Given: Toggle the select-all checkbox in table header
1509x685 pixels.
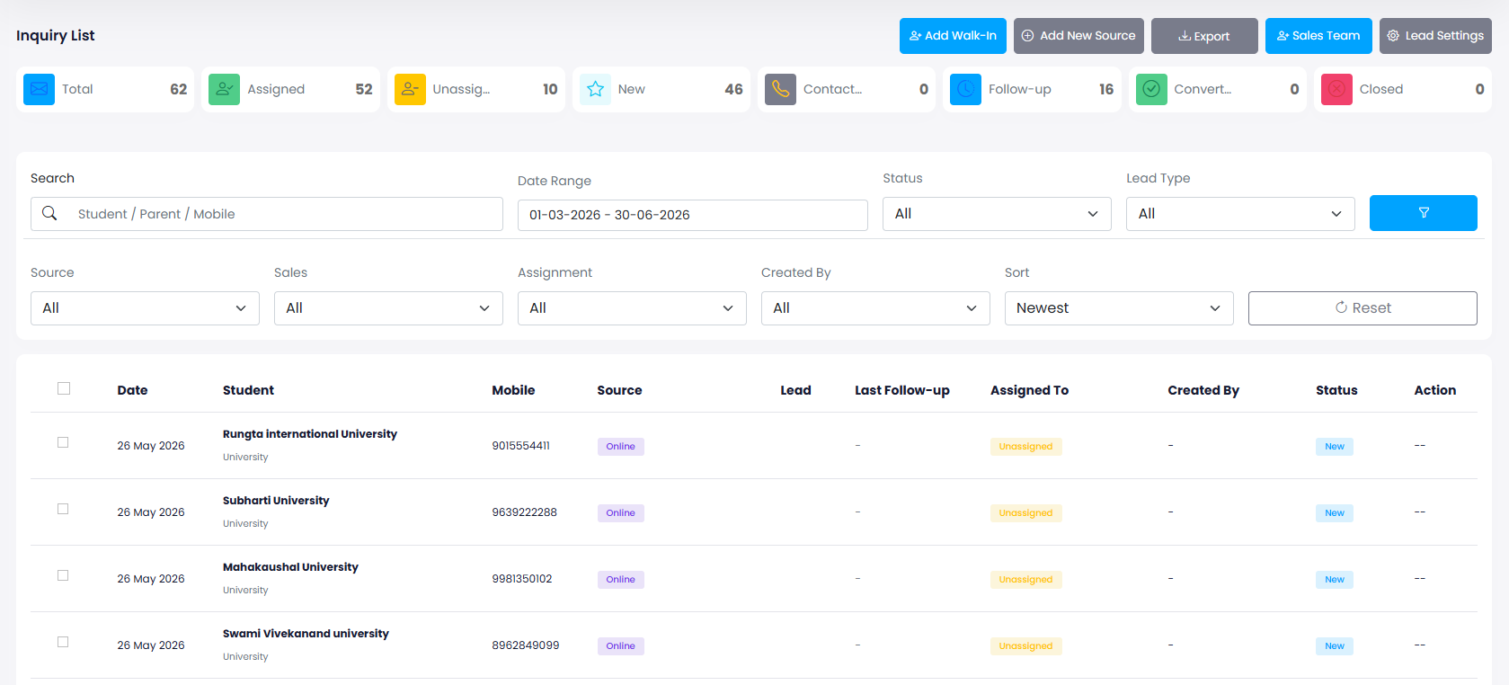Looking at the screenshot, I should click(x=64, y=388).
